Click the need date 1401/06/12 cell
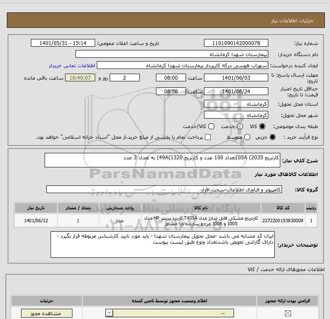Viewport: 330px width, 319px height. point(36,221)
